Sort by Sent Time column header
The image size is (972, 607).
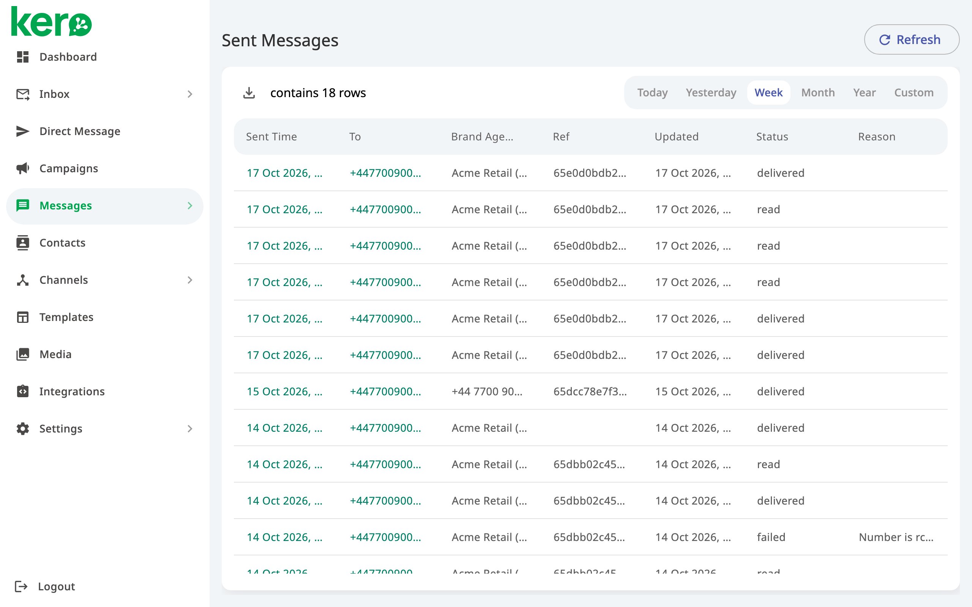(271, 137)
